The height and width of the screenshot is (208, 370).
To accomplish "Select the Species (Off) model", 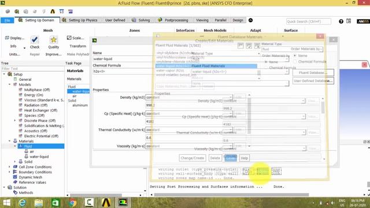I will [34, 116].
